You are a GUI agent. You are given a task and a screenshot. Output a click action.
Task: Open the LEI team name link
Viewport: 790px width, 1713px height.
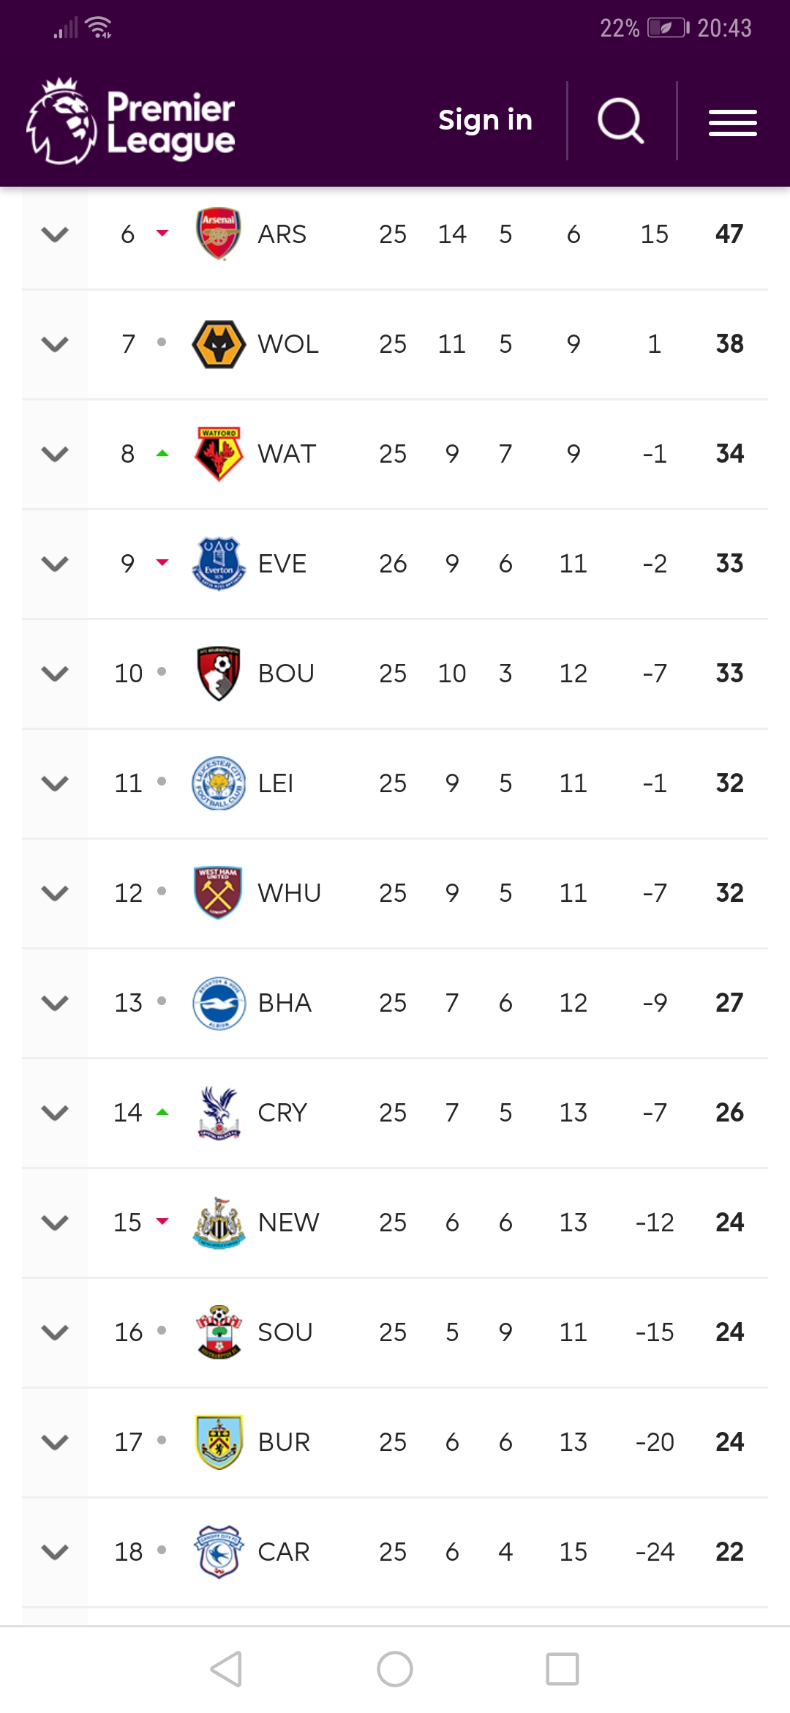[x=276, y=783]
